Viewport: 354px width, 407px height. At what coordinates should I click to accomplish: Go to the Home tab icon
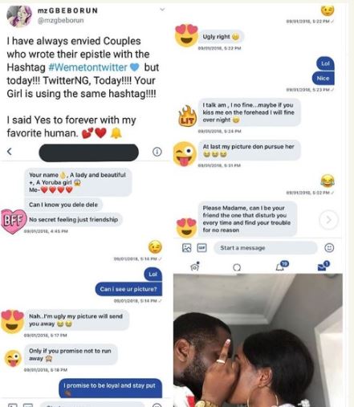click(x=195, y=267)
